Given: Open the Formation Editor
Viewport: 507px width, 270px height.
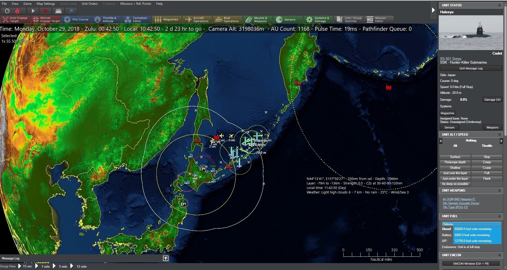Looking at the screenshot, I should tap(136, 19).
